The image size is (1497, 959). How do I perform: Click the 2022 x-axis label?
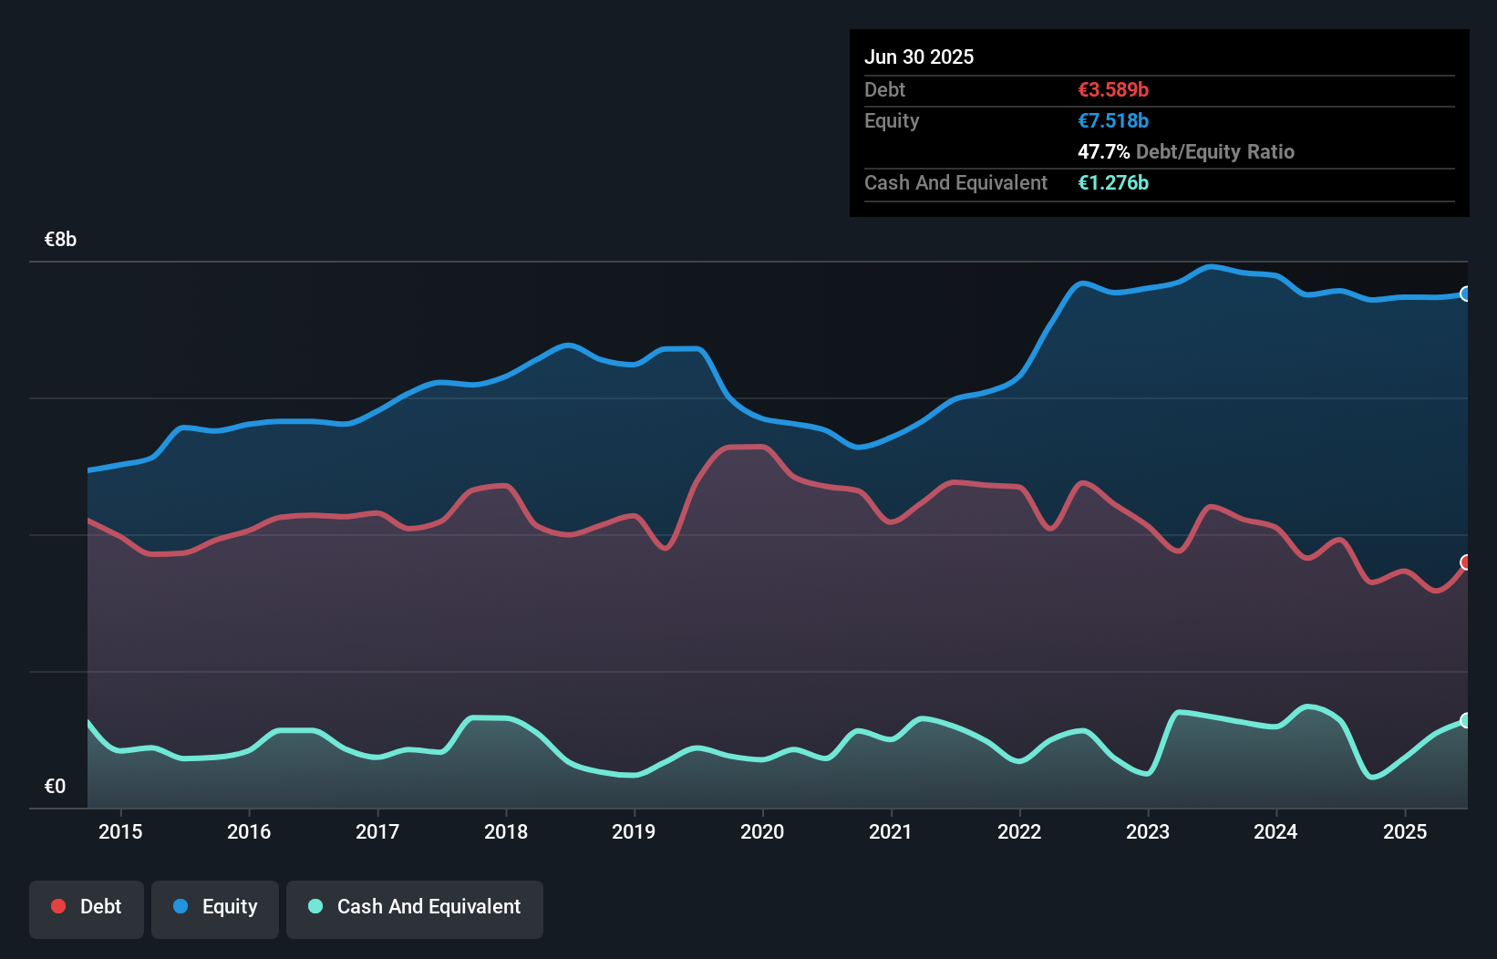[x=1019, y=831]
